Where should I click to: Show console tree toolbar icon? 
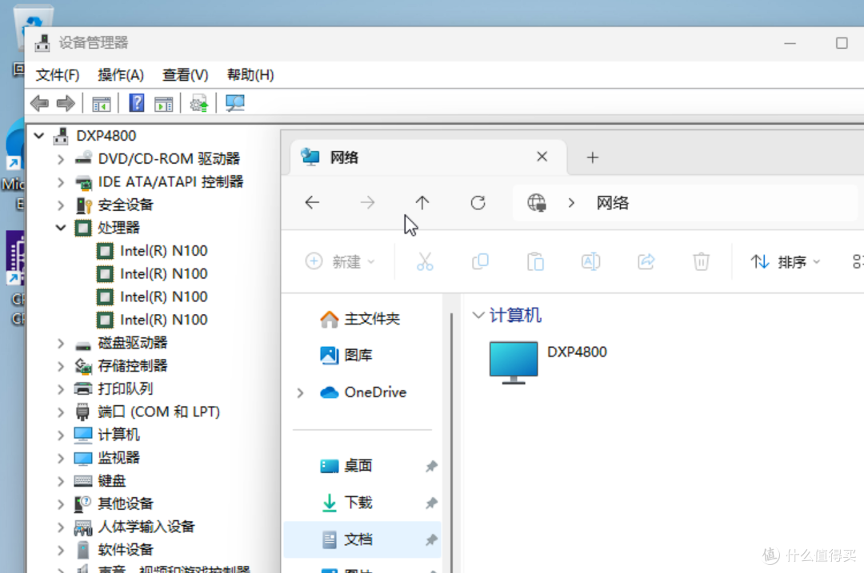pos(101,103)
